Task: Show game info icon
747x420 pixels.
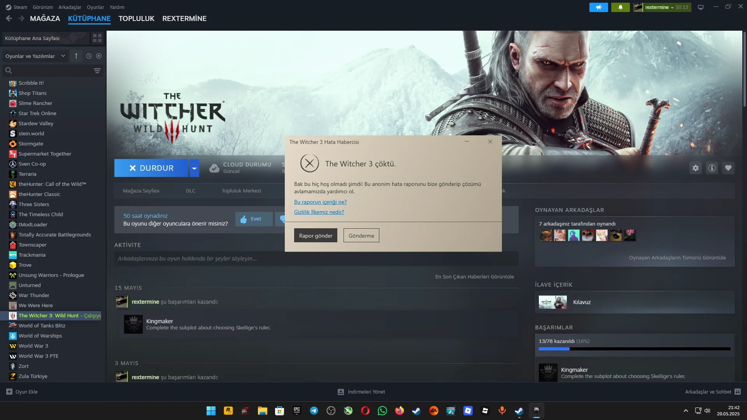Action: pyautogui.click(x=712, y=168)
